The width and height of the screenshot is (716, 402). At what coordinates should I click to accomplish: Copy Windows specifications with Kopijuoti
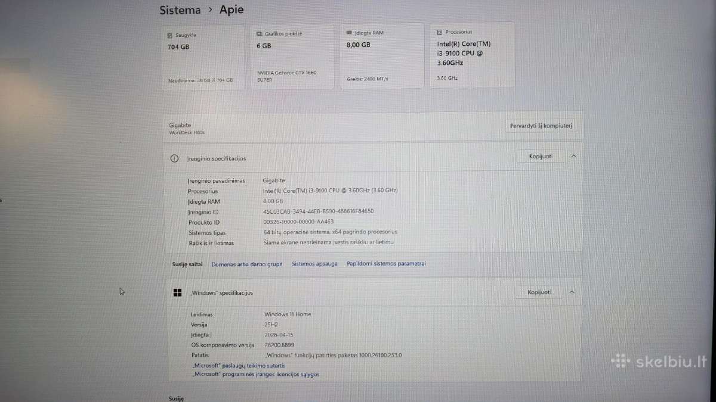(x=539, y=292)
